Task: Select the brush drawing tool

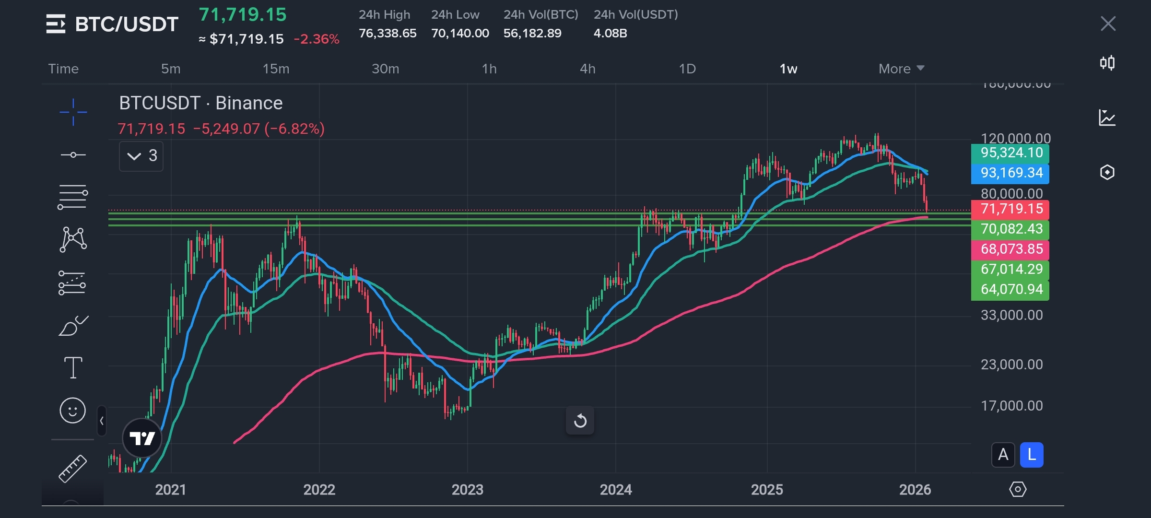Action: click(73, 326)
